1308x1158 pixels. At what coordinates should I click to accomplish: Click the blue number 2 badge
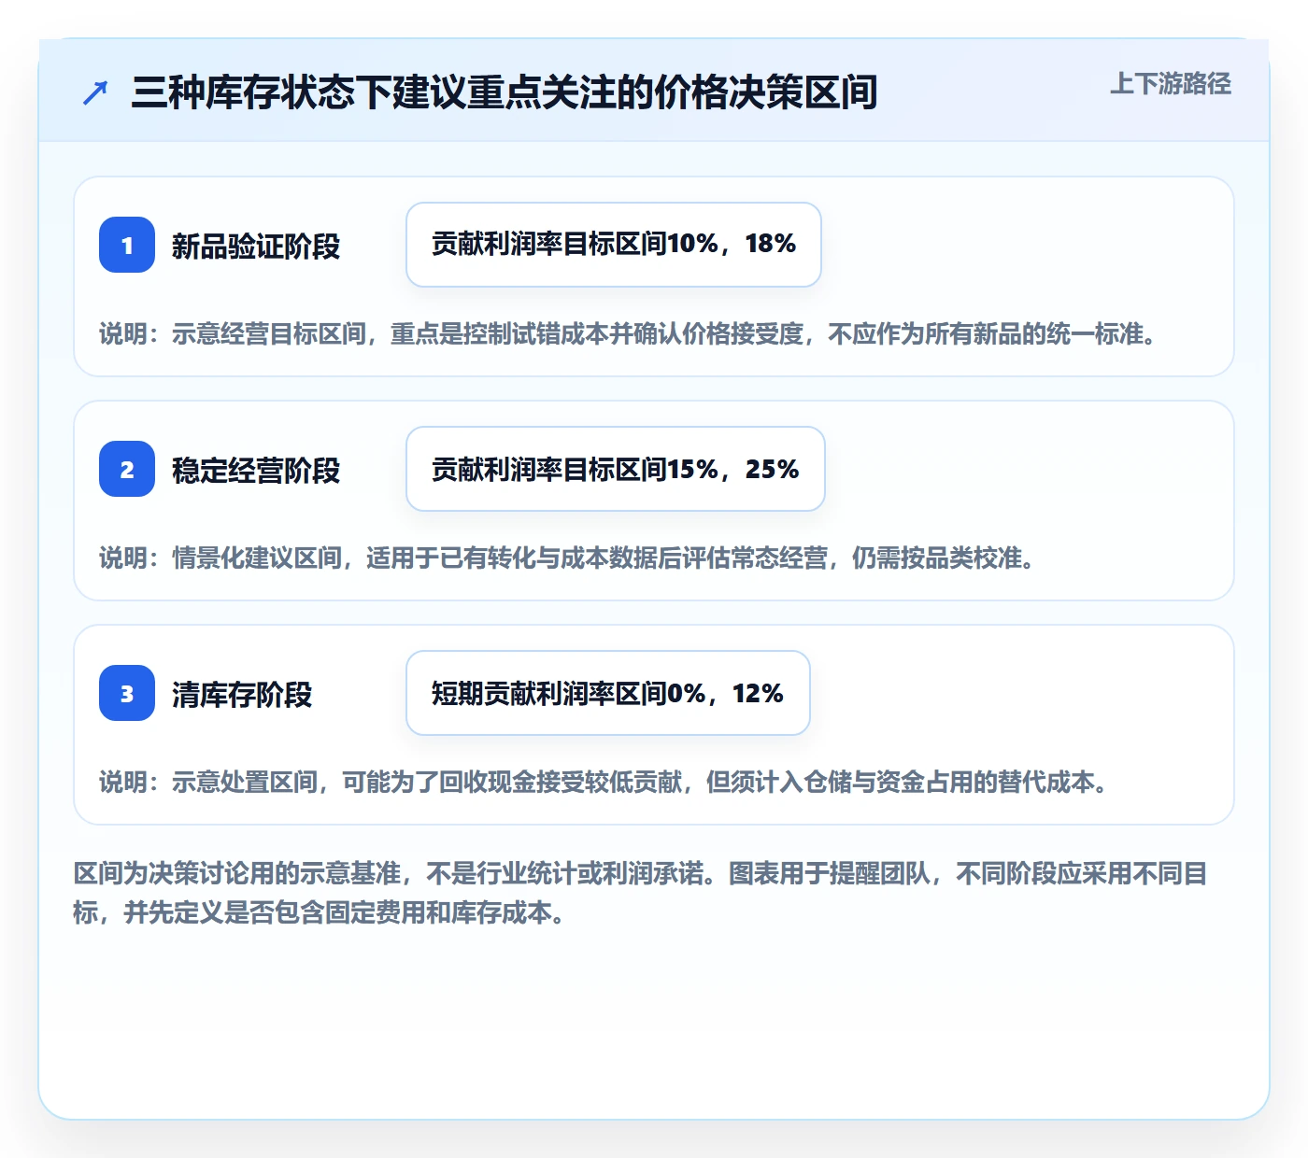tap(127, 469)
